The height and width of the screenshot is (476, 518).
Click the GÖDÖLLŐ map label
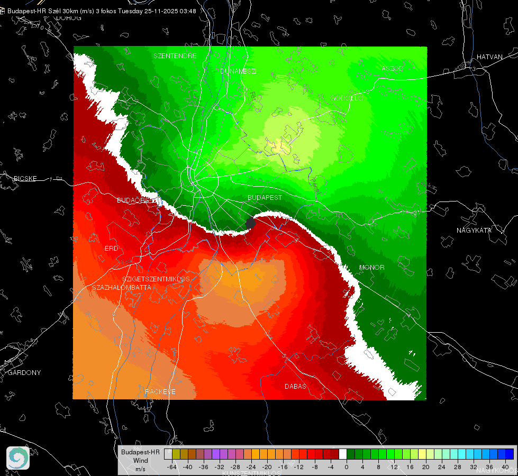coord(347,98)
